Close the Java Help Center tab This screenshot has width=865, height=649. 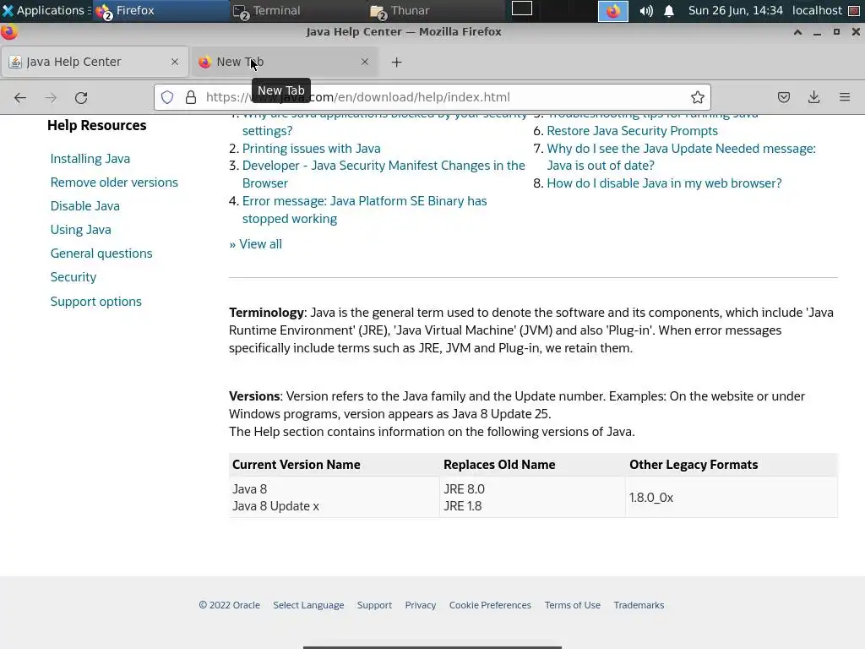click(x=175, y=62)
